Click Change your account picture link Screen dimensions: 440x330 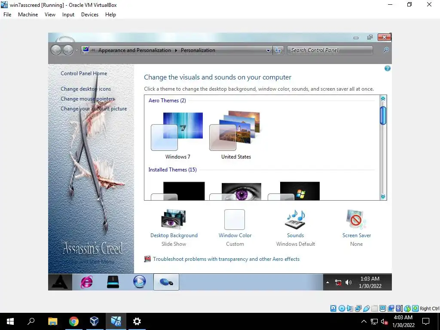[94, 109]
